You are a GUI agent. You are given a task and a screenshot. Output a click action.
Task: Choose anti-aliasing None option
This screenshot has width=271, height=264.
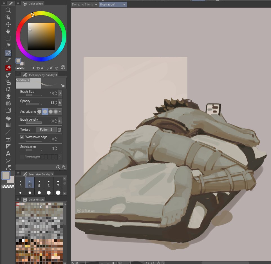click(x=39, y=112)
